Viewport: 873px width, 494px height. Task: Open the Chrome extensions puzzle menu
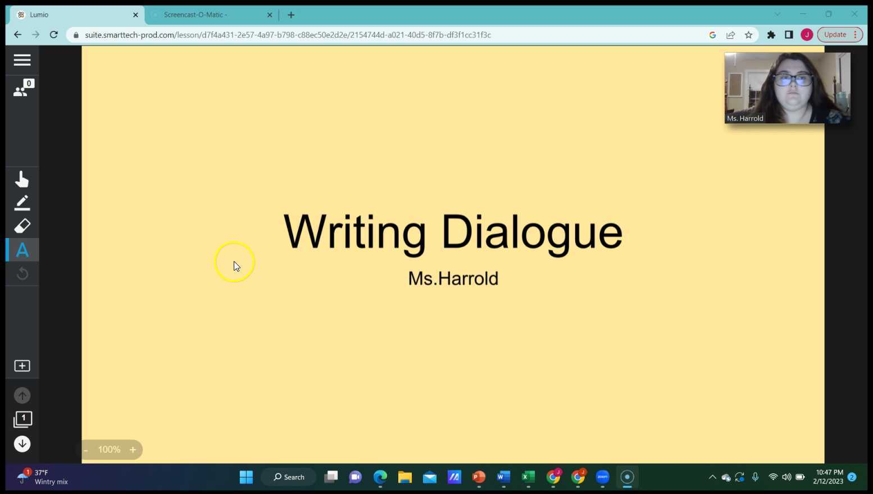point(771,34)
